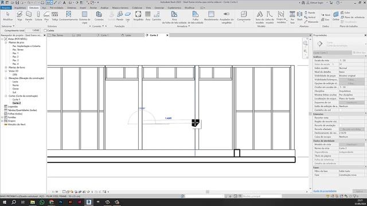Select the Por face opening tool
367x206 pixels.
pos(292,17)
